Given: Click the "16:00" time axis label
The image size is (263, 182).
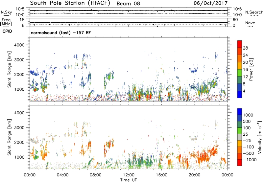Looking at the screenshot, I should (x=161, y=175).
